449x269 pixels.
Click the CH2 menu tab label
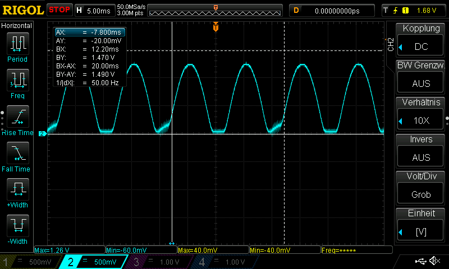pos(391,44)
